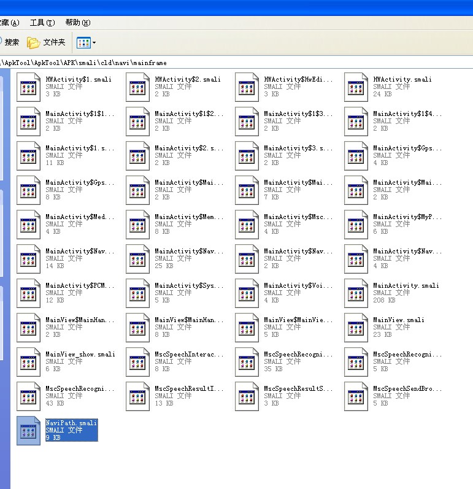Select the HWActivity$2.smali file icon
Image resolution: width=473 pixels, height=489 pixels.
[137, 87]
